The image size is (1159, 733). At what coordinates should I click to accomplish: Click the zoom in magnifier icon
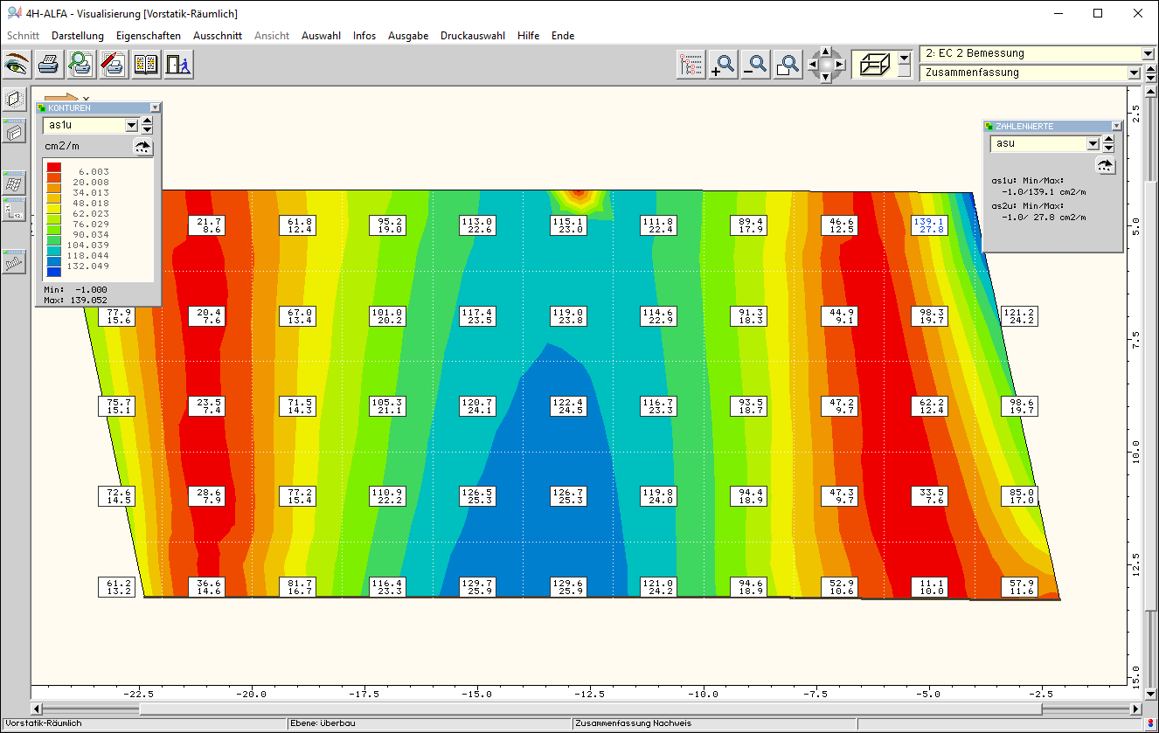pyautogui.click(x=723, y=65)
